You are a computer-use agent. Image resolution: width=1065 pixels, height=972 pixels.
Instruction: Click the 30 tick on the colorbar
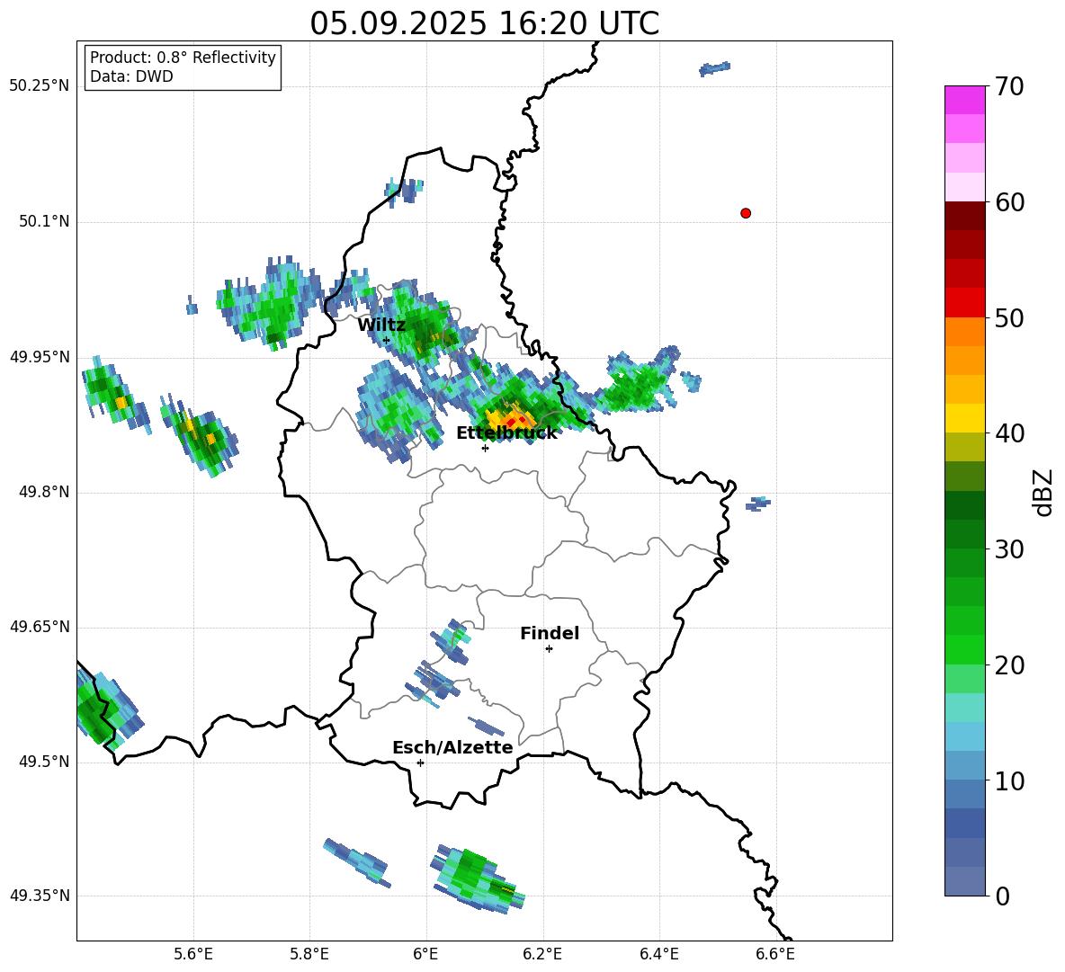[x=1008, y=549]
